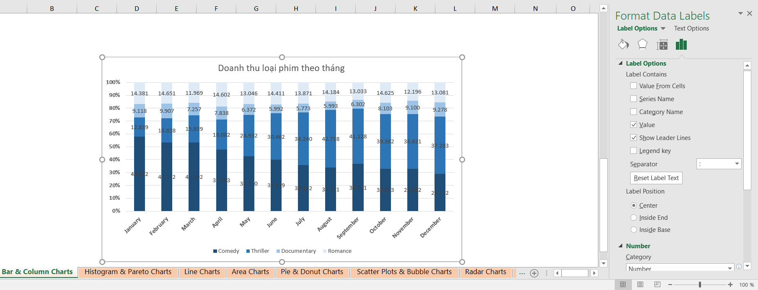Select Documentary legend entry
This screenshot has height=290, width=758.
pyautogui.click(x=296, y=251)
